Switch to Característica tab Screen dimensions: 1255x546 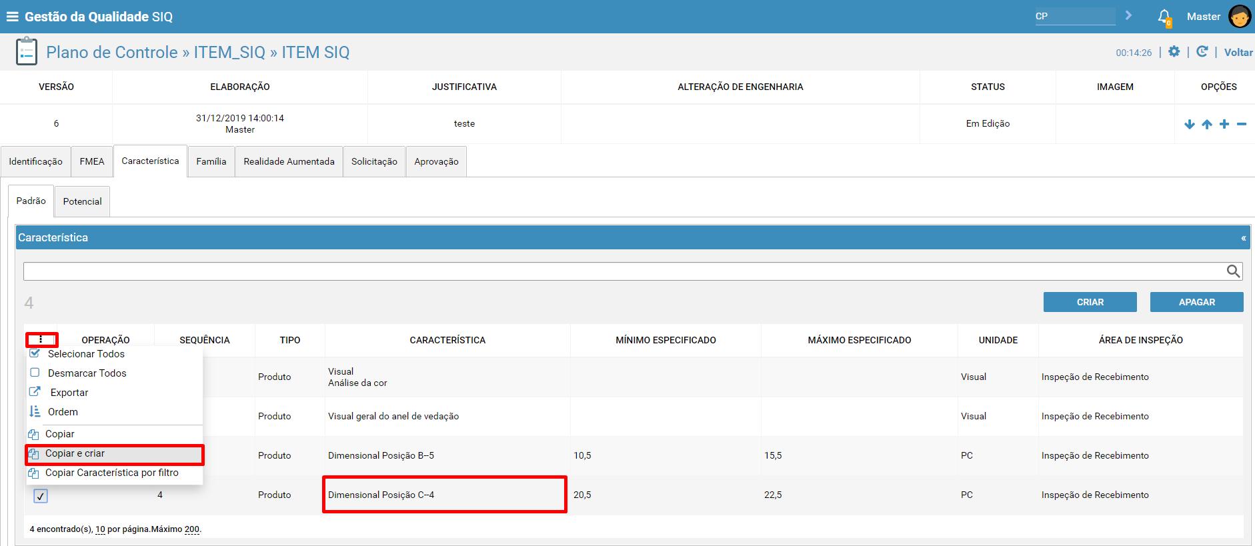150,161
